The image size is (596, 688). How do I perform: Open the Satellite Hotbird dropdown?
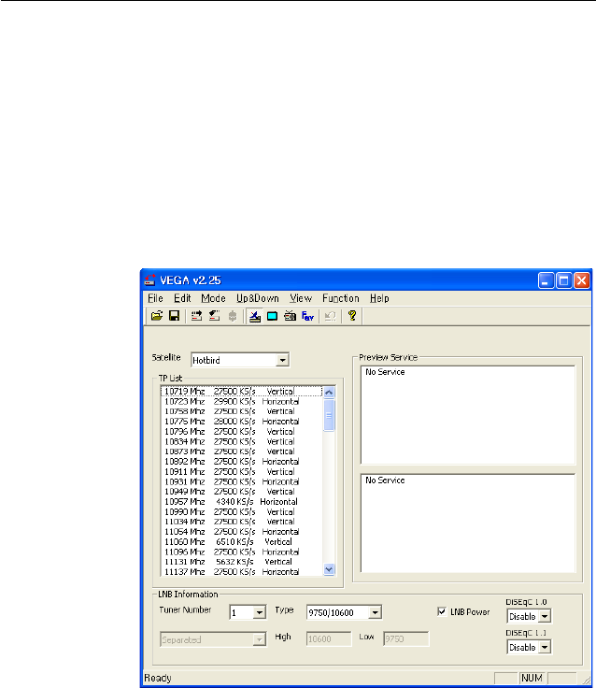[283, 360]
